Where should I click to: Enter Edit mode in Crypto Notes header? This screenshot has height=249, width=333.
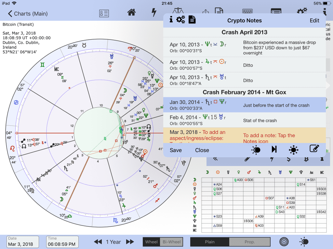tap(314, 20)
